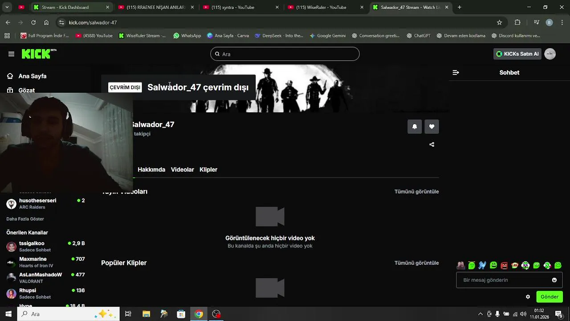Open the WhatsApp bookmark
Image resolution: width=570 pixels, height=321 pixels.
tap(187, 36)
